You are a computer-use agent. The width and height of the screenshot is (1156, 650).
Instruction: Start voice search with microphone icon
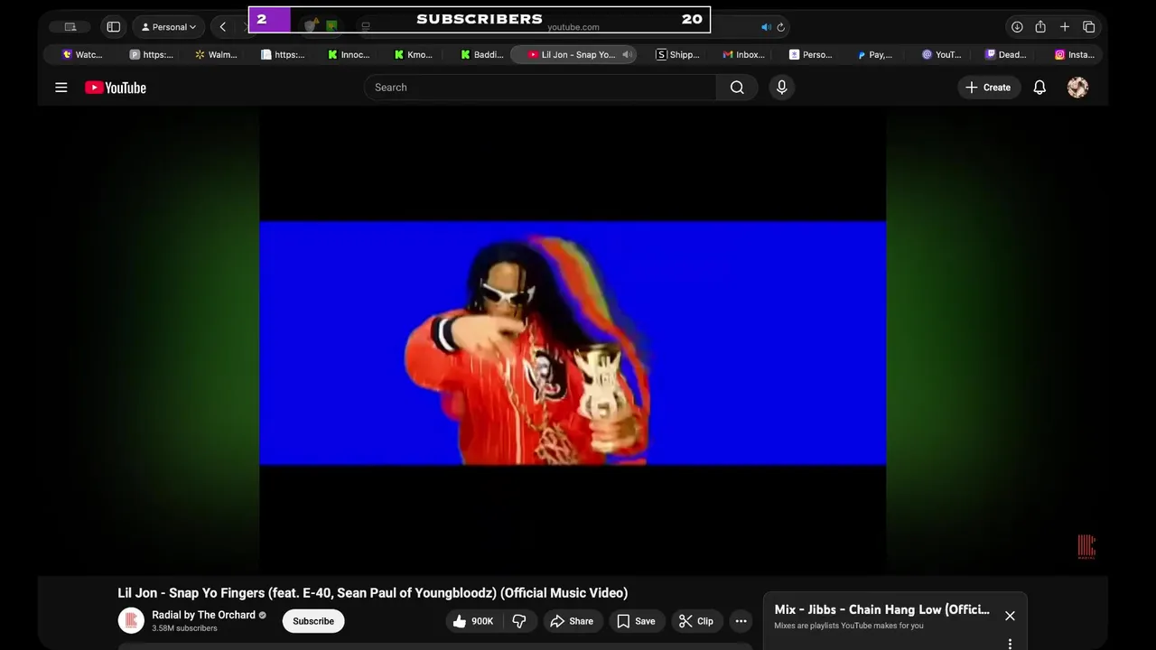[782, 88]
